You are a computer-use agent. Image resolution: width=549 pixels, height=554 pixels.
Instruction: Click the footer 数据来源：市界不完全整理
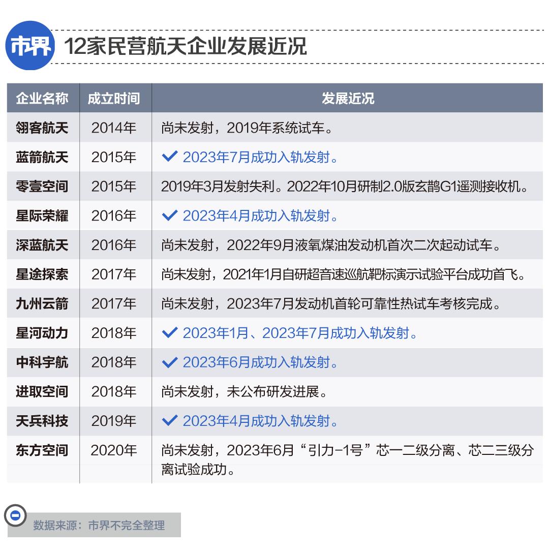tap(99, 525)
